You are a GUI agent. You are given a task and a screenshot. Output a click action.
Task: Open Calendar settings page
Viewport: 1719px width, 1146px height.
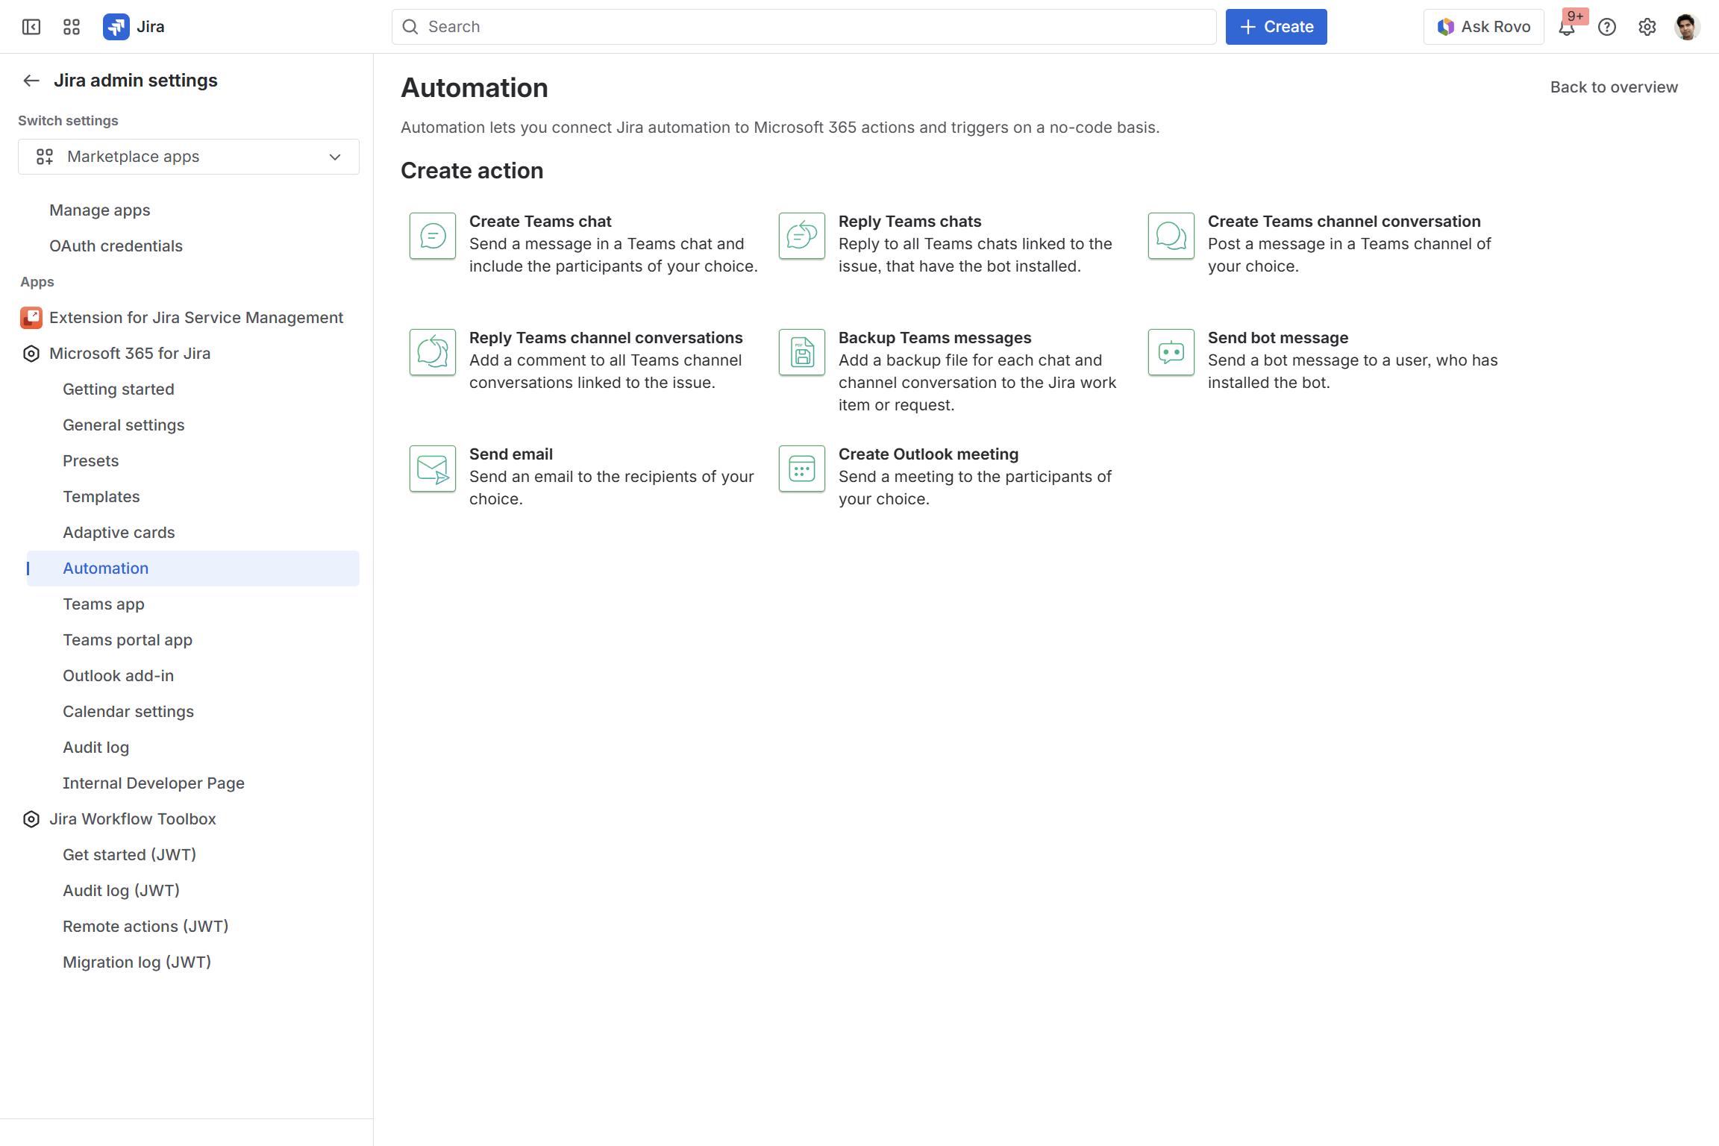128,712
